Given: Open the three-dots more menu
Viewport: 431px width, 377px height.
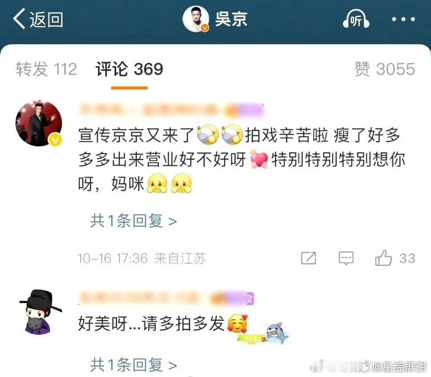Looking at the screenshot, I should point(403,19).
